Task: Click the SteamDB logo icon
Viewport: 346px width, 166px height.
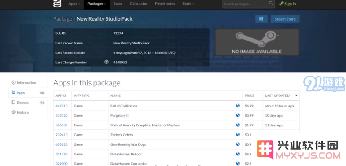Action: tap(57, 4)
